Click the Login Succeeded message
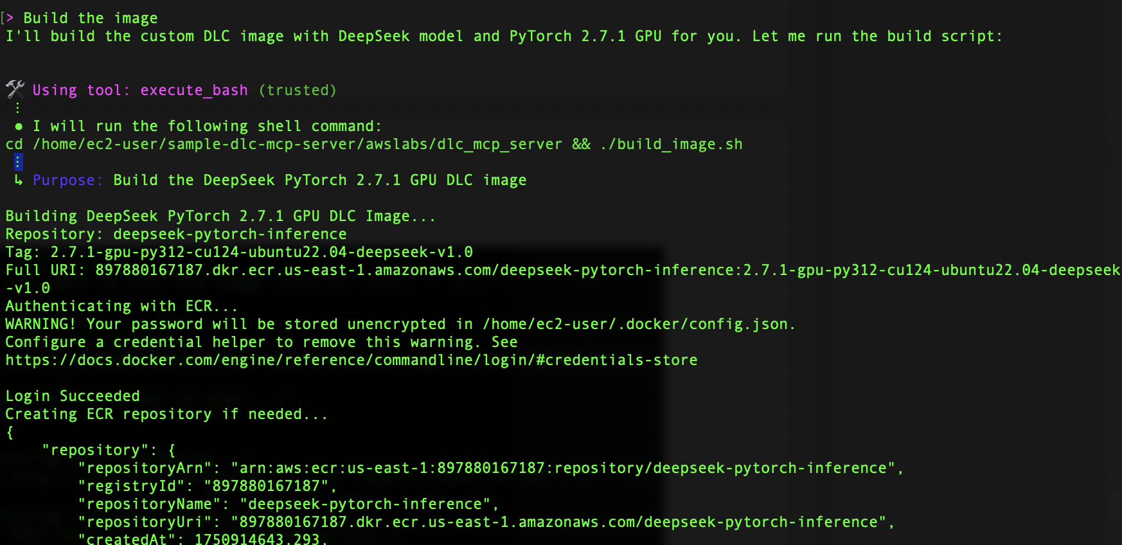Screen dimensions: 1122x545 [x=73, y=397]
